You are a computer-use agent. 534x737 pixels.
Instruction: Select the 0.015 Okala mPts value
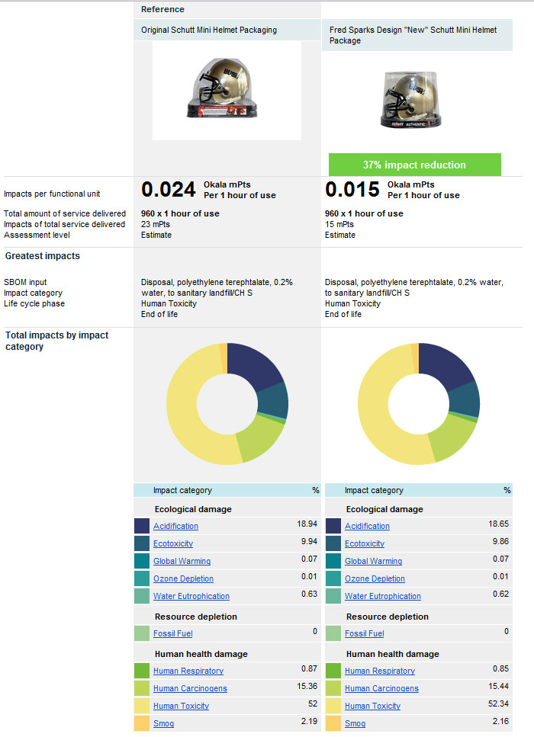(x=352, y=189)
